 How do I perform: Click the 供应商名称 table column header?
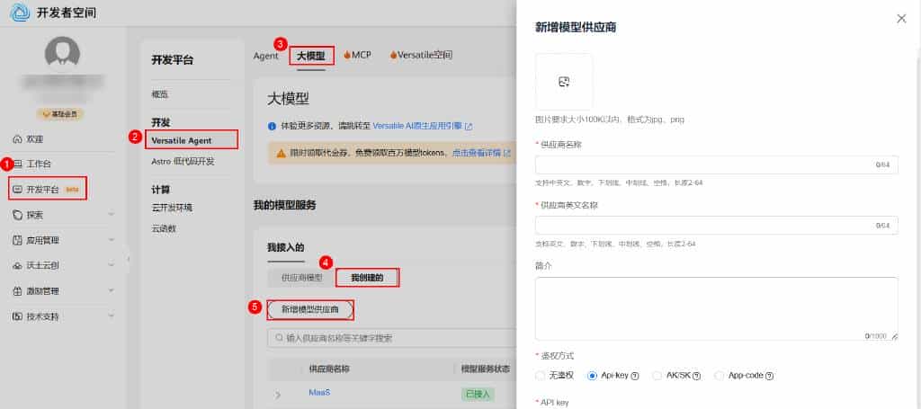329,369
